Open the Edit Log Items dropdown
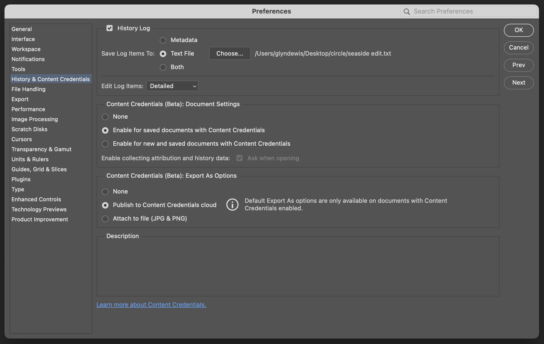The width and height of the screenshot is (544, 344). pos(172,86)
